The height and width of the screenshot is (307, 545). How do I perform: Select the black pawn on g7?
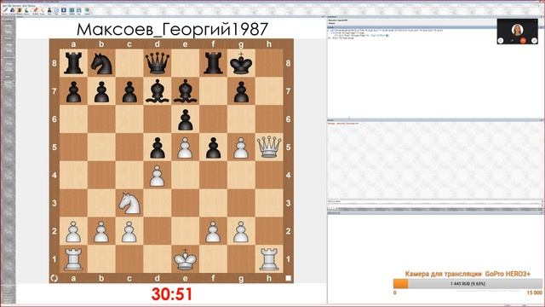click(x=241, y=92)
